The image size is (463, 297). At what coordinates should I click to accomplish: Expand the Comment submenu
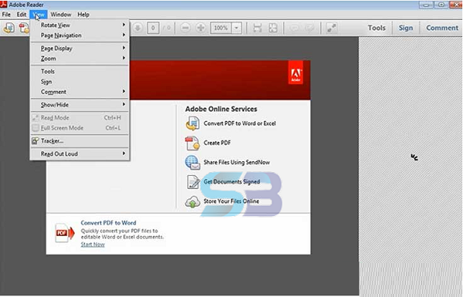pyautogui.click(x=79, y=92)
